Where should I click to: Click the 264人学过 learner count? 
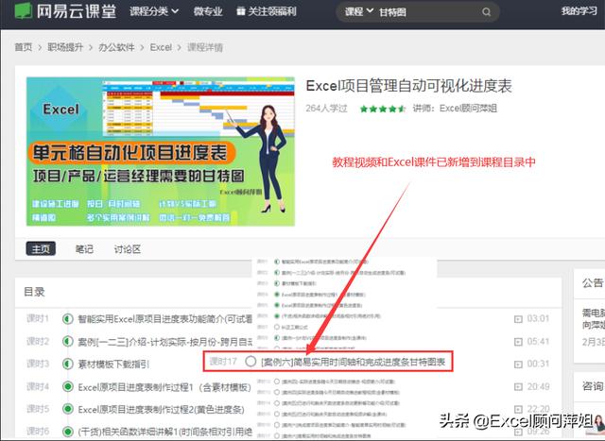pyautogui.click(x=326, y=109)
